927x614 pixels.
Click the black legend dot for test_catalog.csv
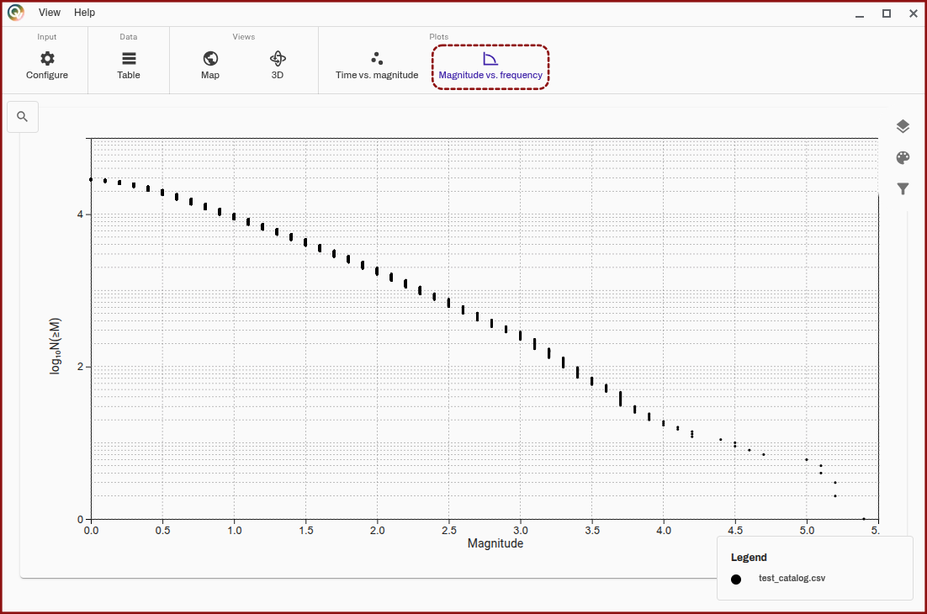pos(735,580)
